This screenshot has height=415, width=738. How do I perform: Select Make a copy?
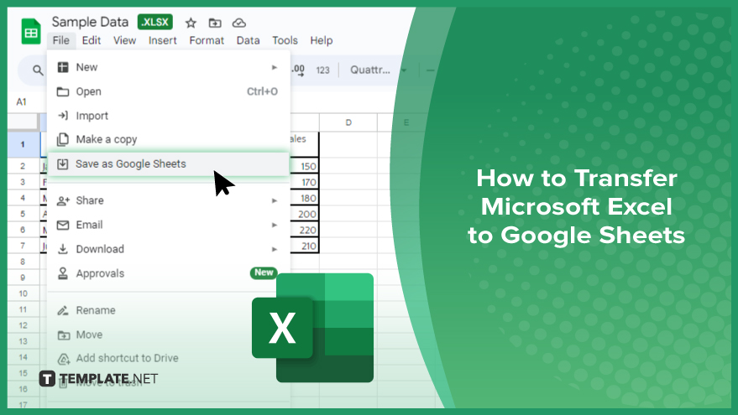(169, 139)
